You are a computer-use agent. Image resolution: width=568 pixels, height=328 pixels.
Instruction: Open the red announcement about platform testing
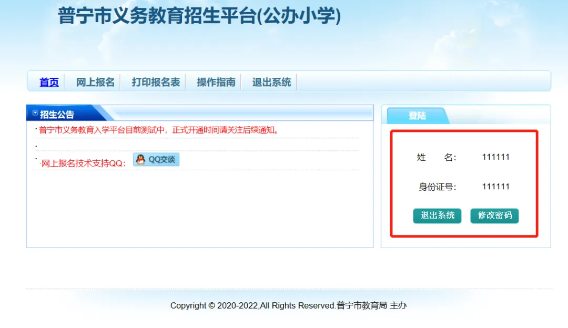point(159,130)
